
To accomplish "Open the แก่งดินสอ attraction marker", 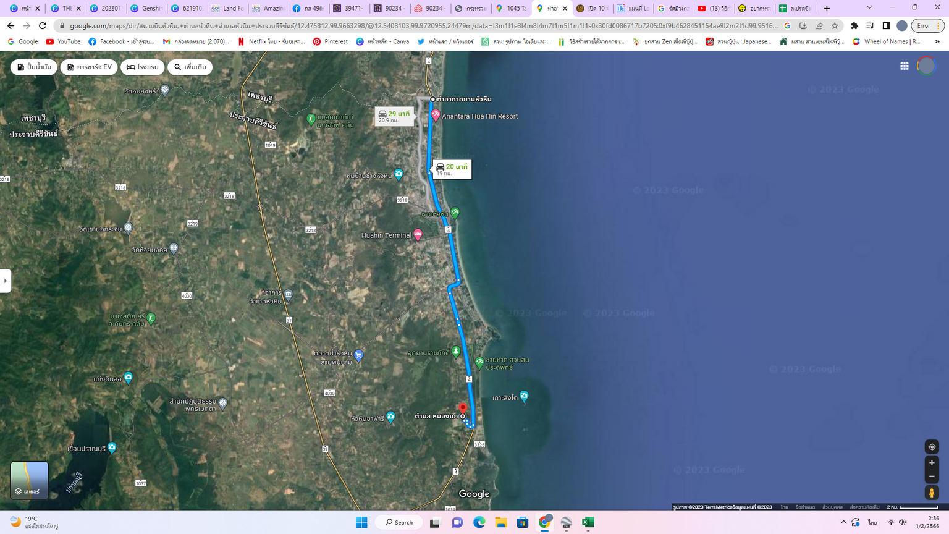I will pos(128,378).
